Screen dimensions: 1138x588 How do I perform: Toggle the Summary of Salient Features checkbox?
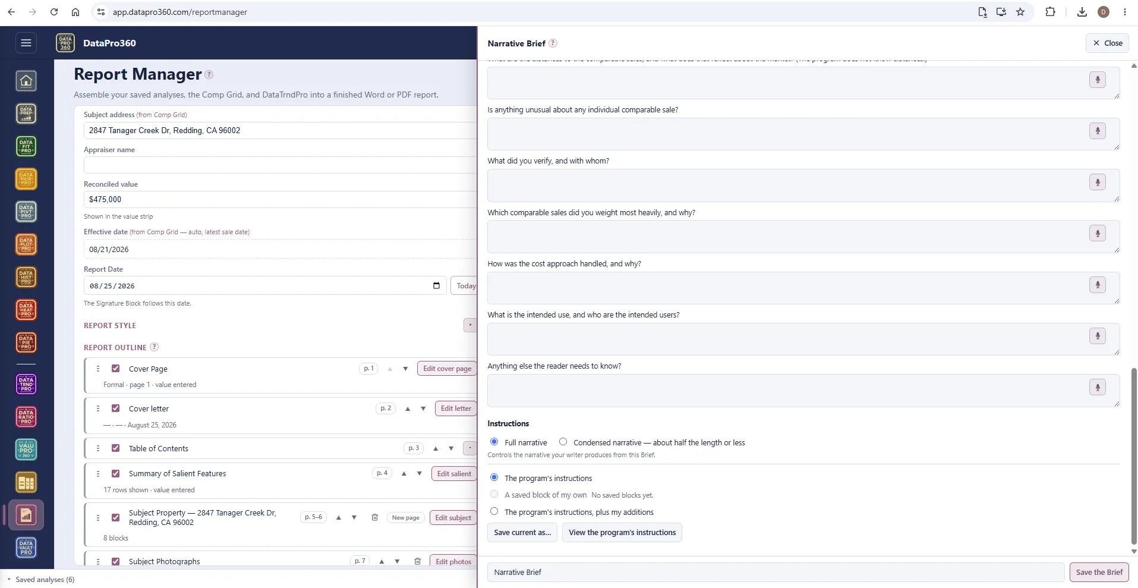click(116, 473)
